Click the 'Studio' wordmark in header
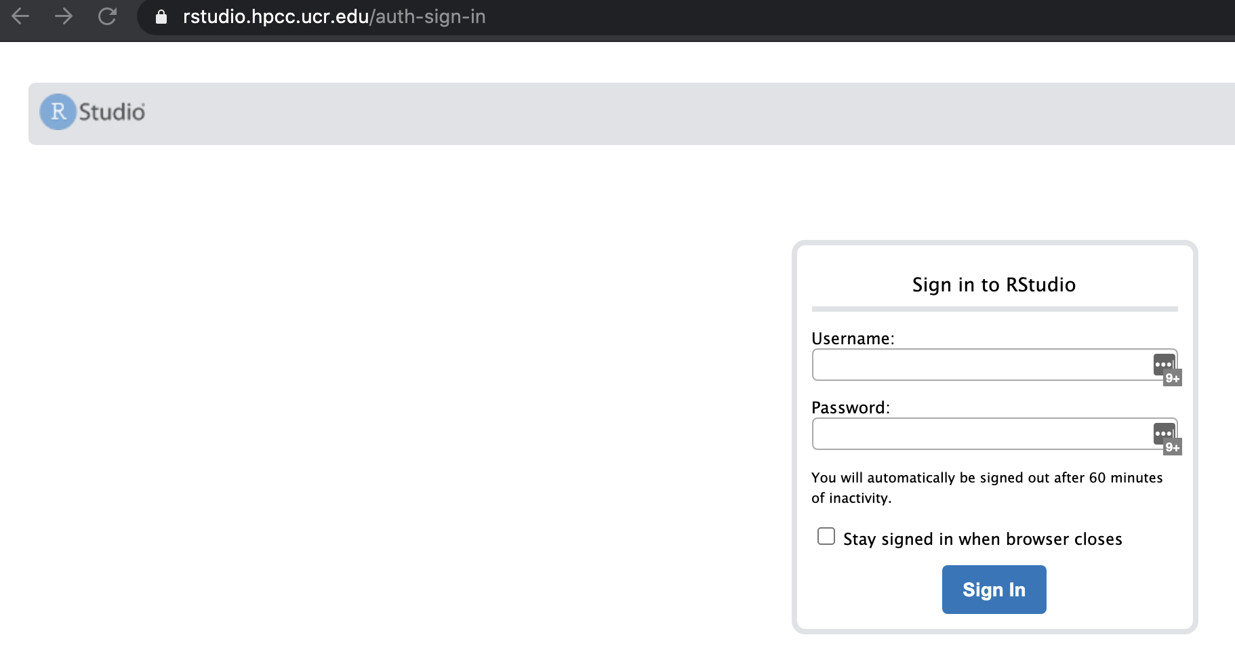Screen dimensions: 1235x656 (x=112, y=112)
